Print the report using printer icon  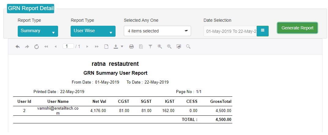pyautogui.click(x=131, y=47)
